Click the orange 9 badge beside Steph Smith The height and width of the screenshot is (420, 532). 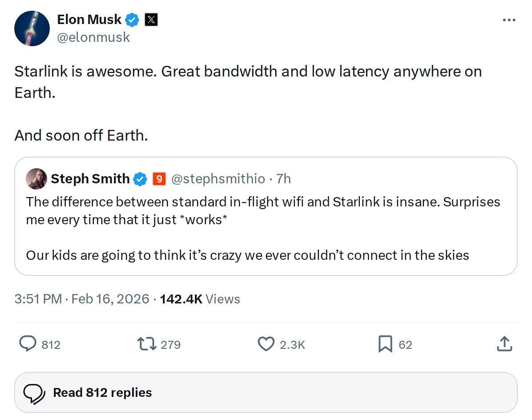click(x=159, y=179)
